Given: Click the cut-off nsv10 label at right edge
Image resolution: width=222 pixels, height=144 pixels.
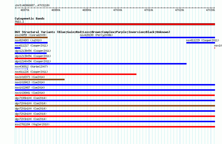Looking at the screenshot, I should click(x=218, y=45).
